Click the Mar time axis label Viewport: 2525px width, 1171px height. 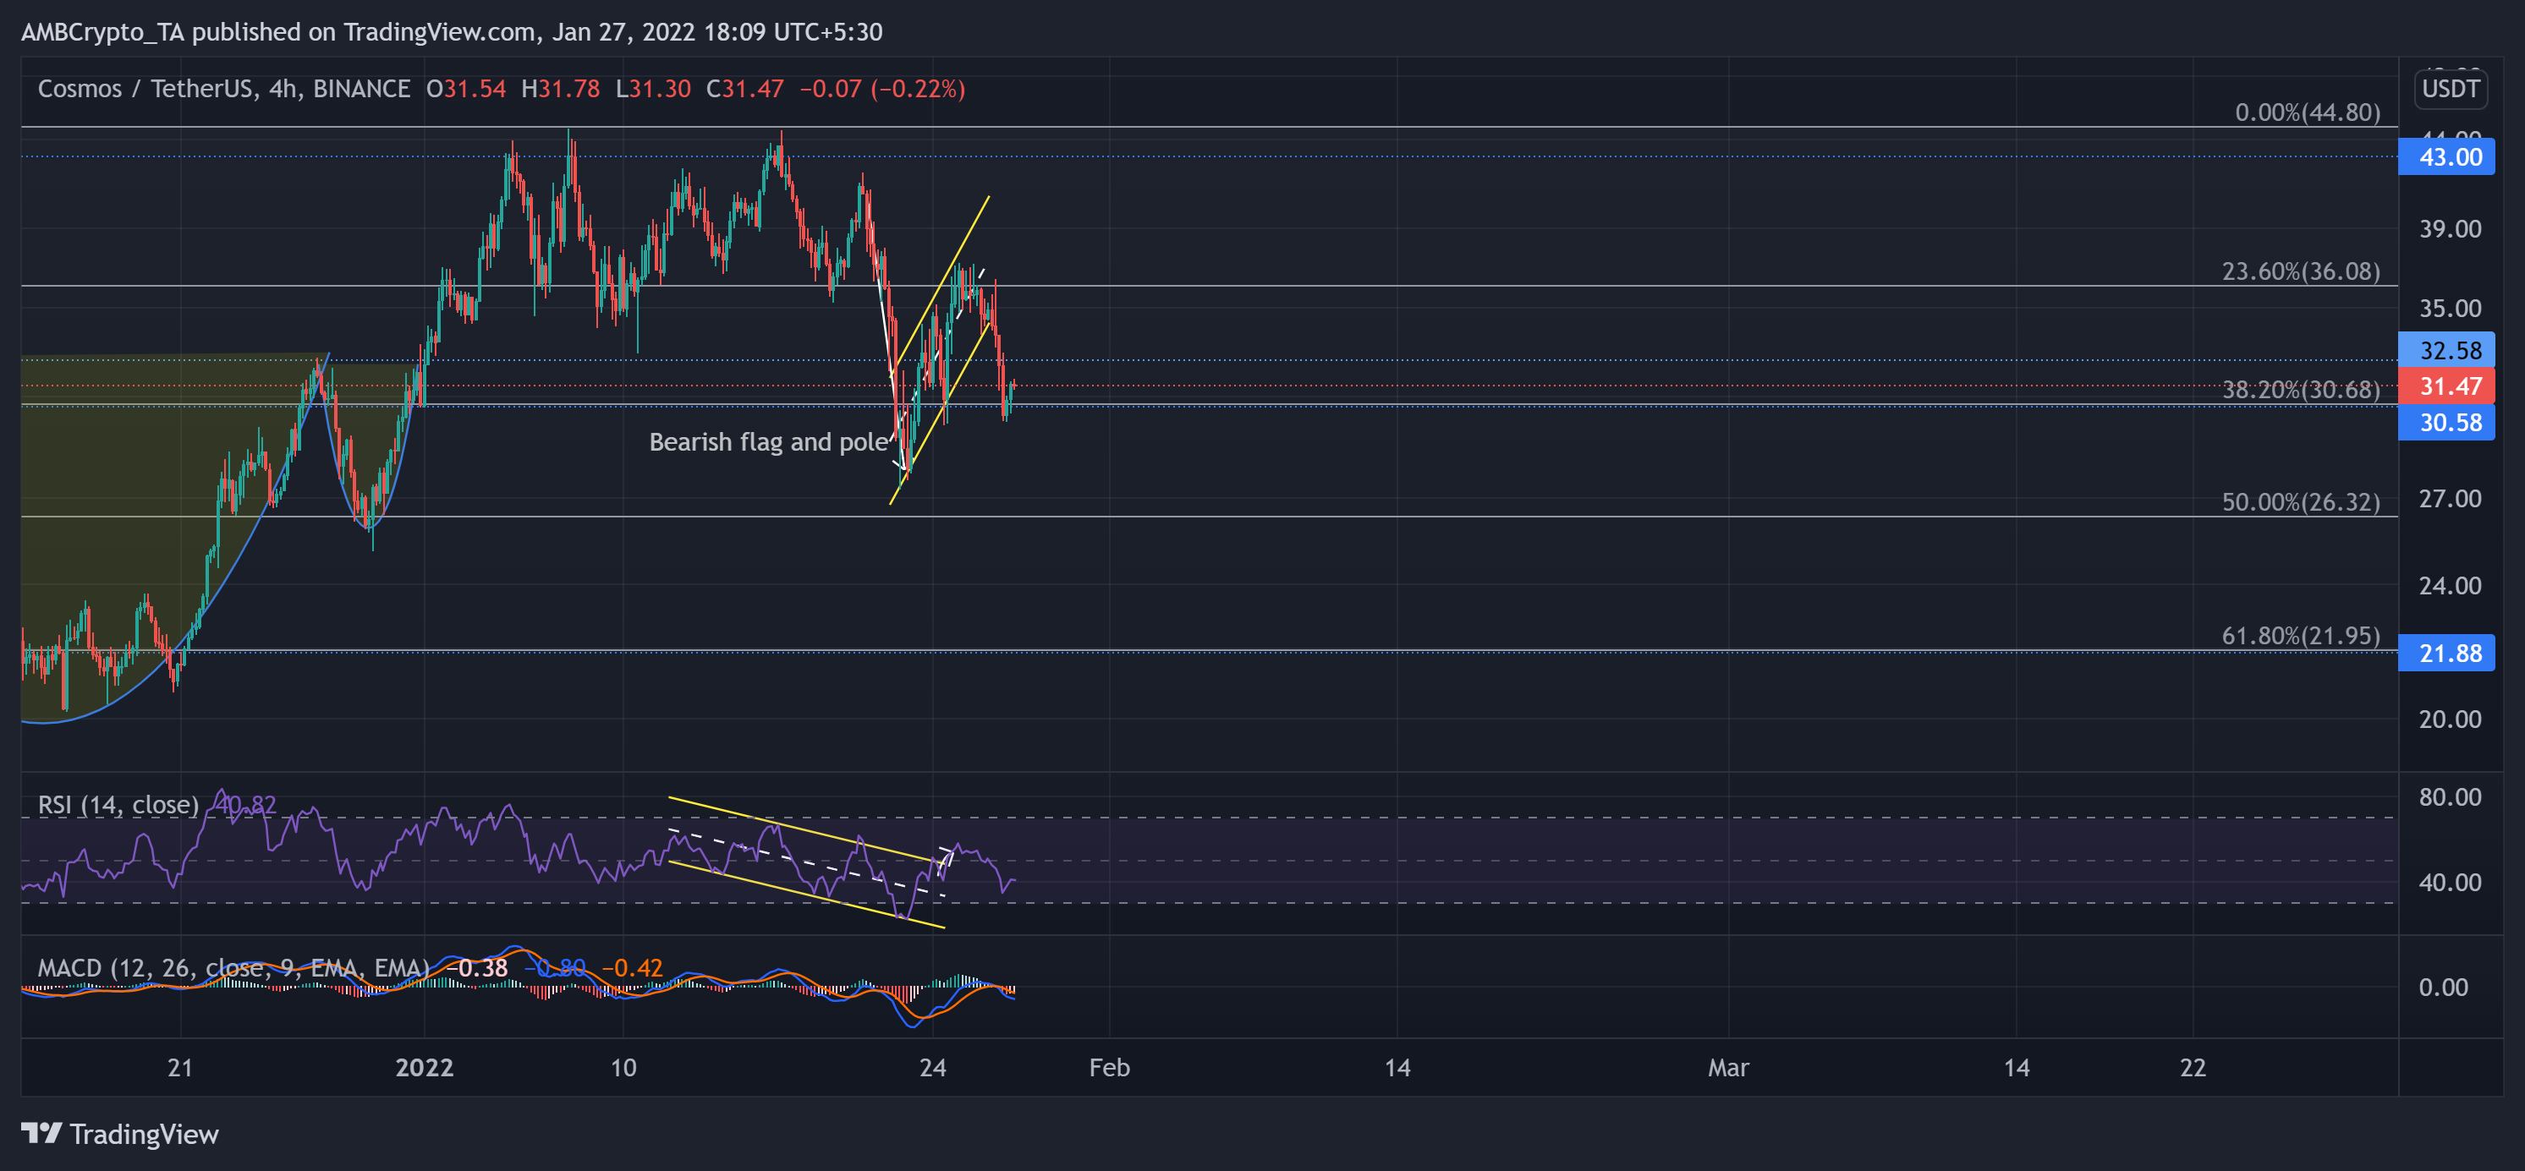click(x=1728, y=1067)
